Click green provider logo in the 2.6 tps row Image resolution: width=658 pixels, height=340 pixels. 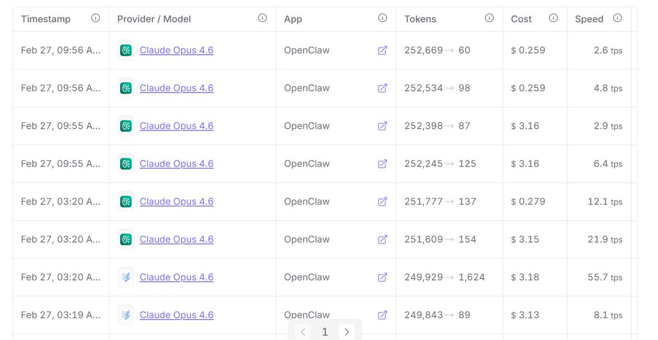tap(126, 50)
